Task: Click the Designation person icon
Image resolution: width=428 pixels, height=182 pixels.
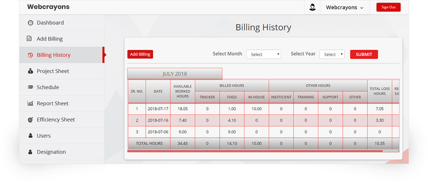Action: tap(30, 152)
